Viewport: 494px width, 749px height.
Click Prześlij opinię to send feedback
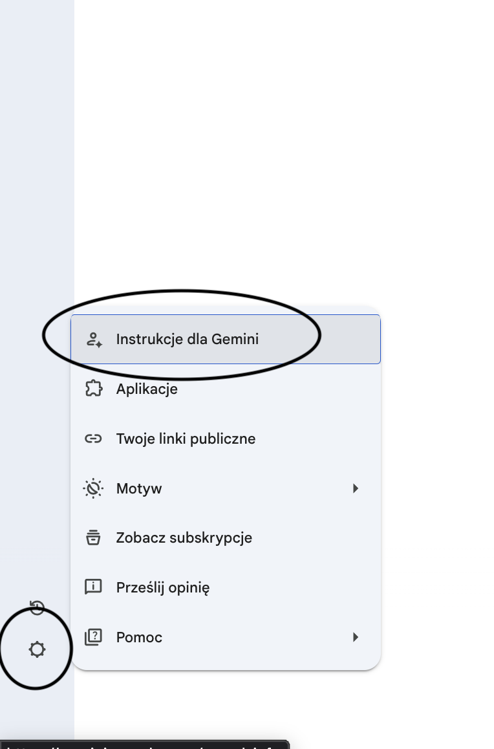pyautogui.click(x=163, y=587)
